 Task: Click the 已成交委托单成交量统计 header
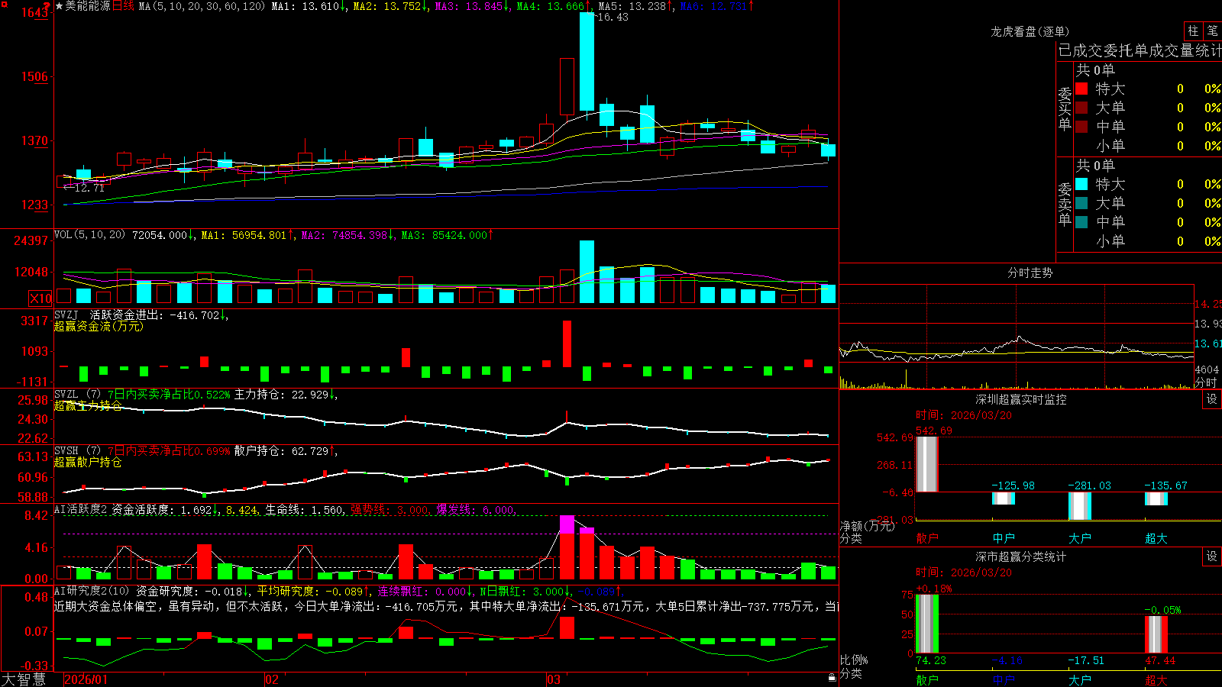point(1140,50)
